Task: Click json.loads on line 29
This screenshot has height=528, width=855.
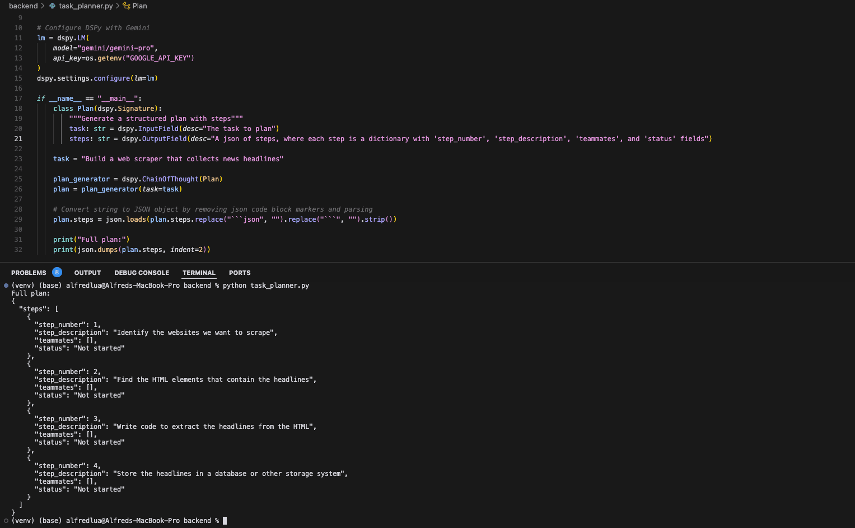Action: point(126,219)
